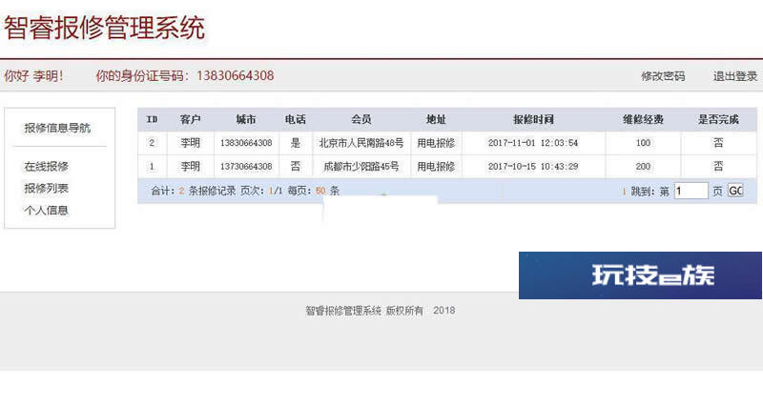Screen dimensions: 763x407
Task: Click the 玩技e族 banner image
Action: [x=640, y=275]
